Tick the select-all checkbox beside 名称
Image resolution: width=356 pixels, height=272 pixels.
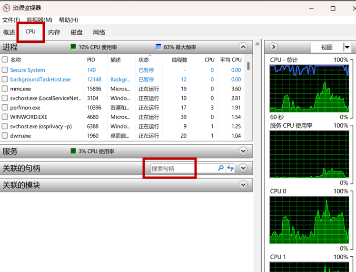[x=5, y=60]
